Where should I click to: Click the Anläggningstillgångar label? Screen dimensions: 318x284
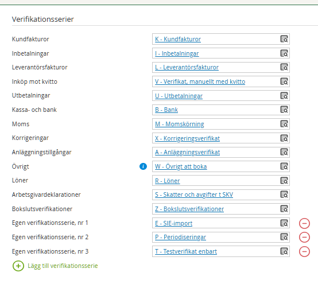(41, 152)
